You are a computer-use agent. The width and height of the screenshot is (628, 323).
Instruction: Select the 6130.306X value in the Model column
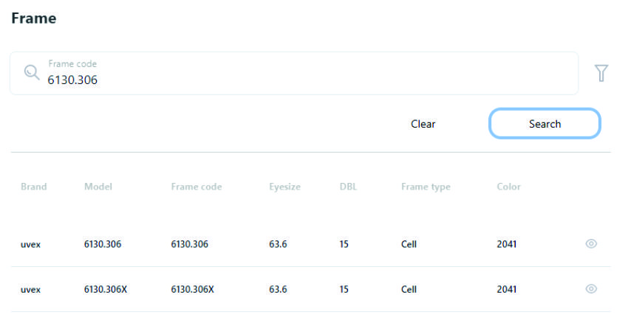click(106, 289)
